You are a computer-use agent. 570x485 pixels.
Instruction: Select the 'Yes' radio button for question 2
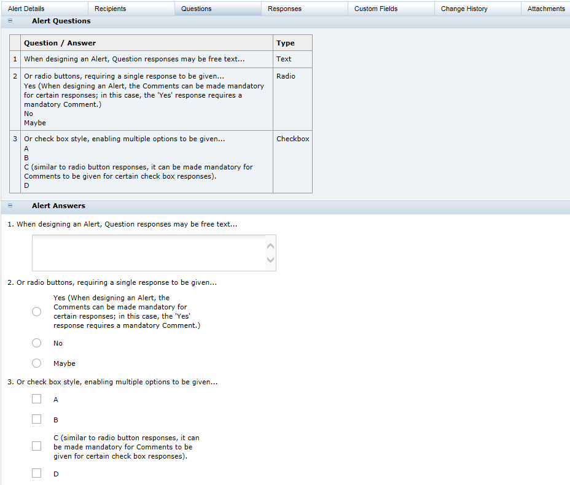36,311
